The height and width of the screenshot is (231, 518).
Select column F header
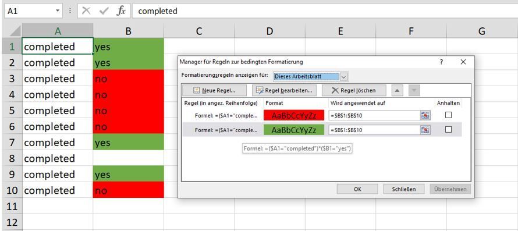pyautogui.click(x=411, y=31)
